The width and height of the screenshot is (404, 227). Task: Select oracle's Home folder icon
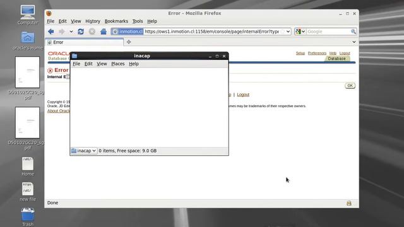pos(28,40)
